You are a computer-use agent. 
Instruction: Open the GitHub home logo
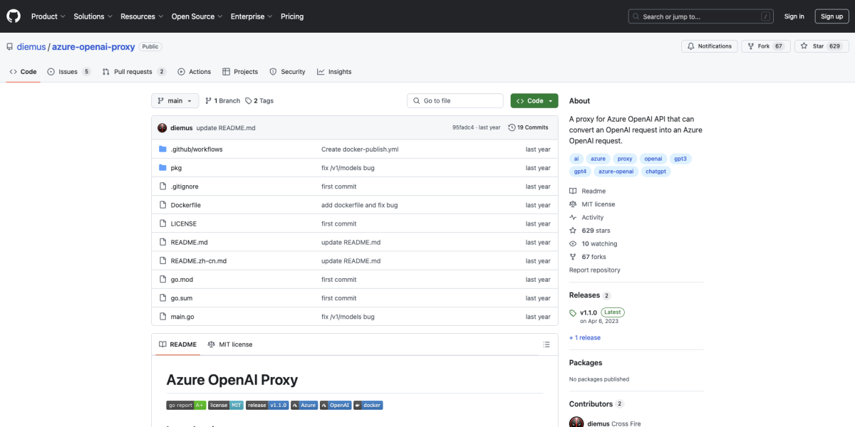[14, 16]
